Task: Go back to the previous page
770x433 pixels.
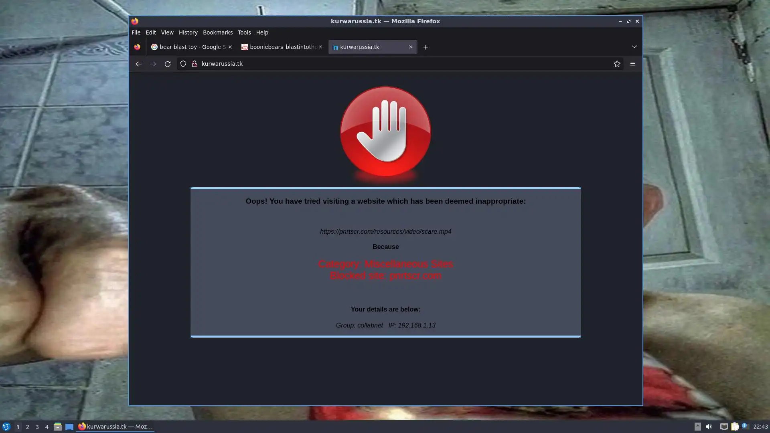Action: (x=138, y=64)
